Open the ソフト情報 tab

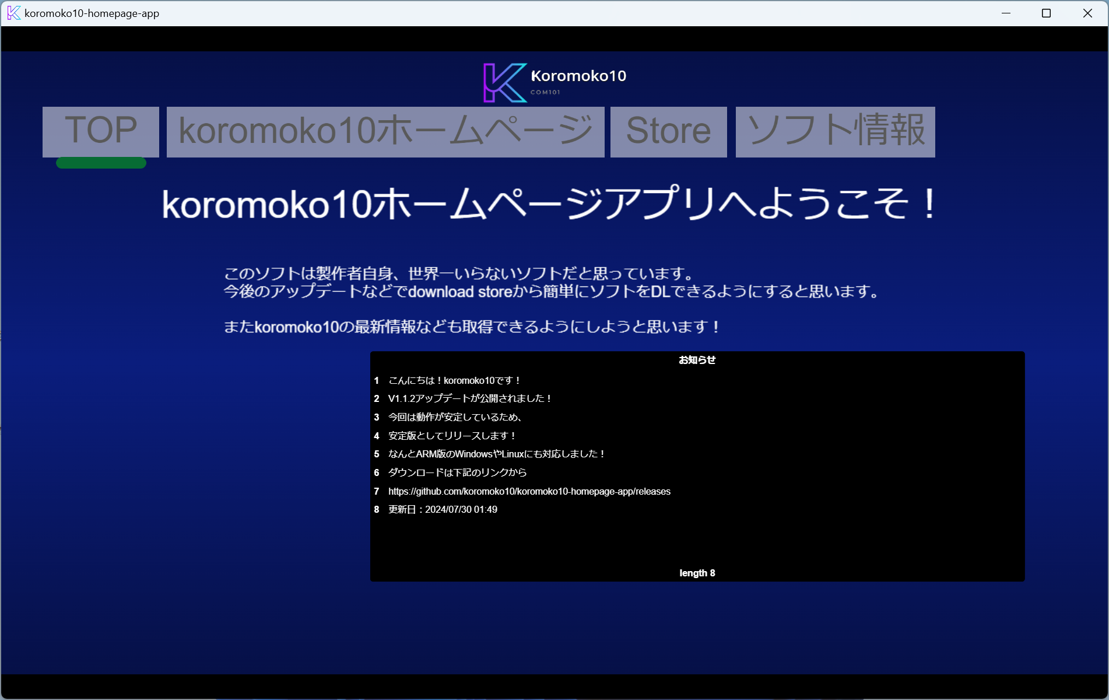(x=836, y=132)
